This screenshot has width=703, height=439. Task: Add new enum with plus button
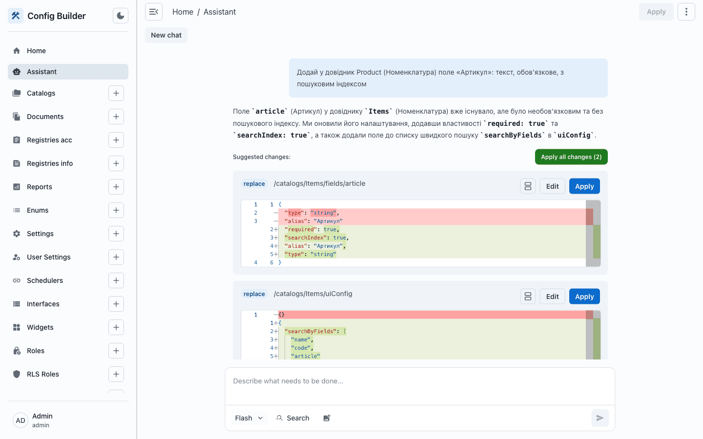[x=116, y=210]
